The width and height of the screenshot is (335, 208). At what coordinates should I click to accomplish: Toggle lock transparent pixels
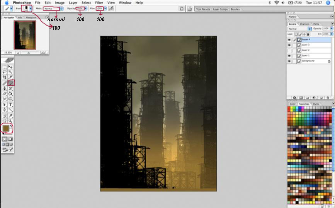(296, 34)
